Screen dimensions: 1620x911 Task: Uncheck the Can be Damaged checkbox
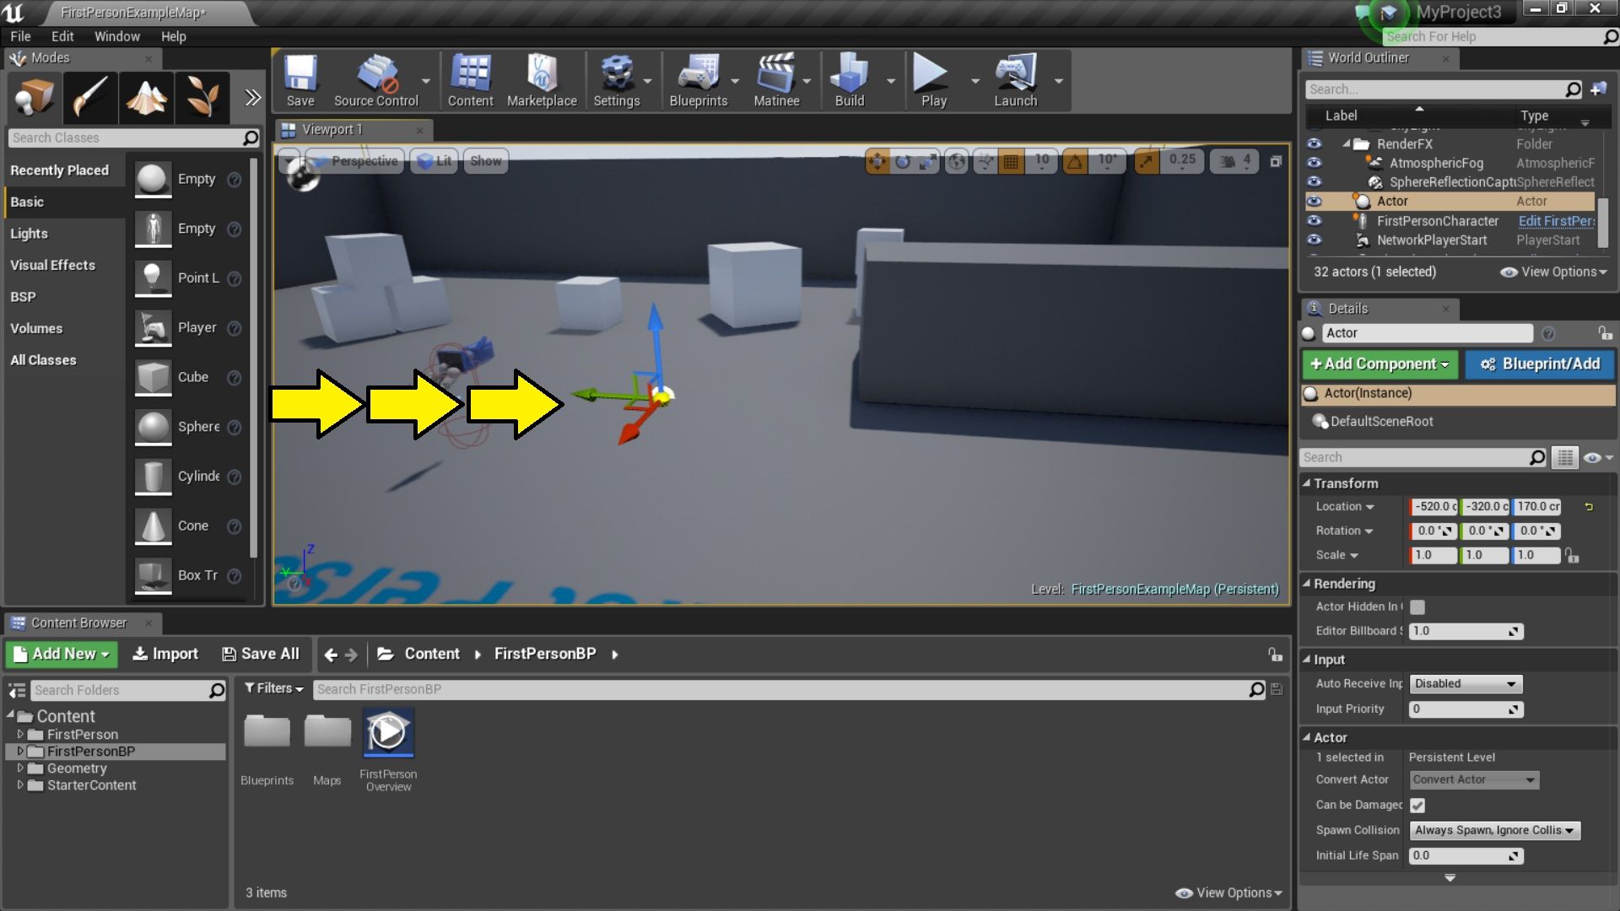point(1417,805)
